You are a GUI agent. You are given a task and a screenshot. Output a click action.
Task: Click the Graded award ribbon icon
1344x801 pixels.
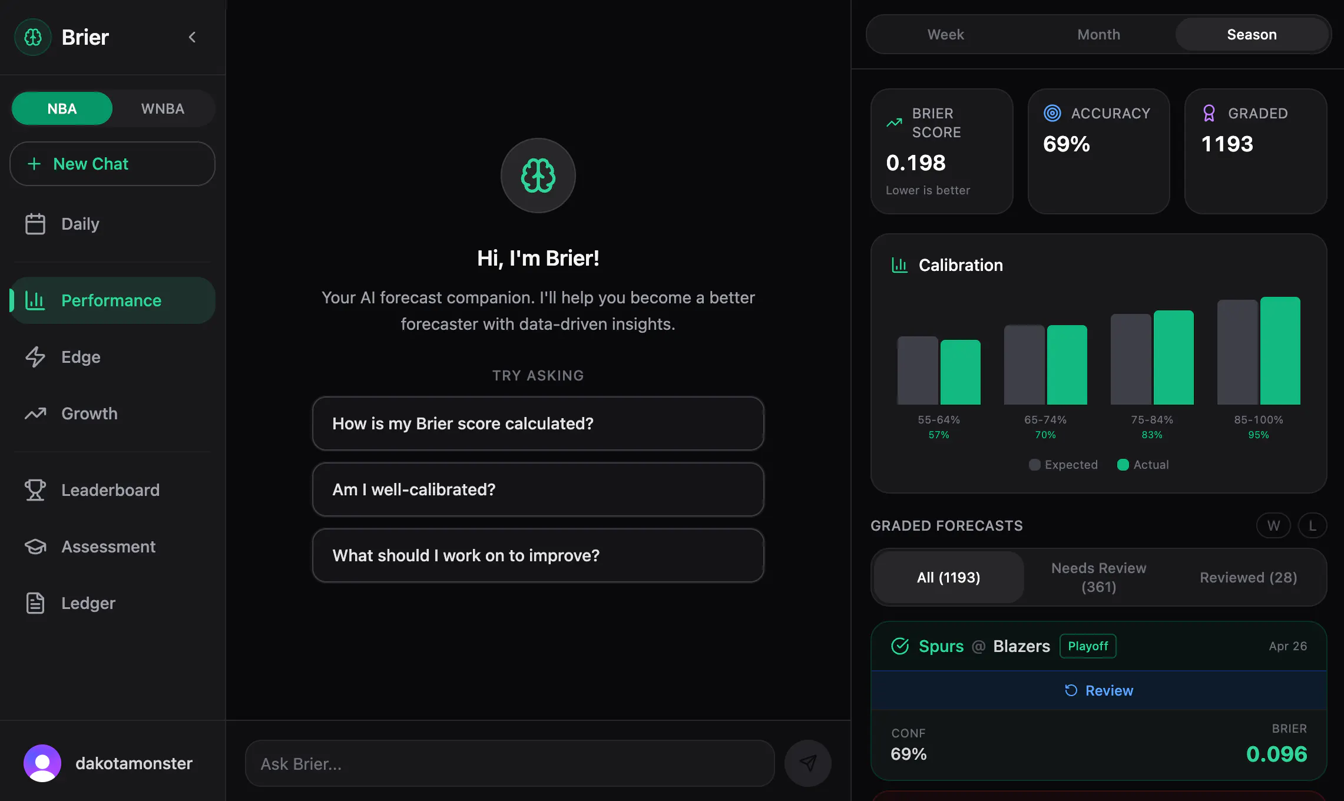point(1209,113)
